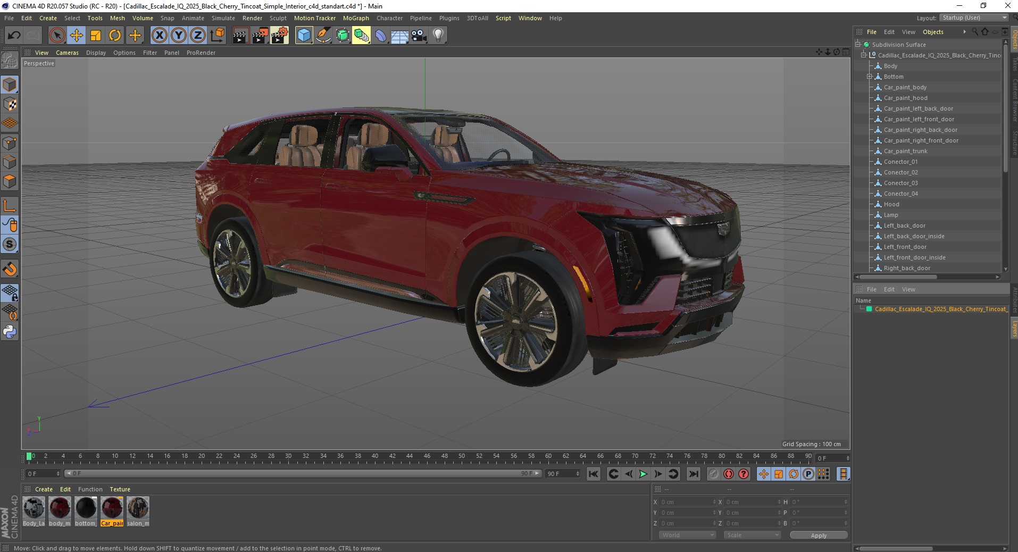Play the animation forwards

pos(643,474)
